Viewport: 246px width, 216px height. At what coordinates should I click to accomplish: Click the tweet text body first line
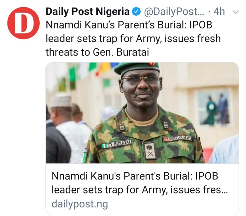coord(129,25)
